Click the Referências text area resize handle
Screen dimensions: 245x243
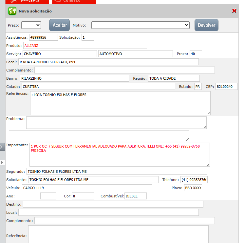(209, 113)
